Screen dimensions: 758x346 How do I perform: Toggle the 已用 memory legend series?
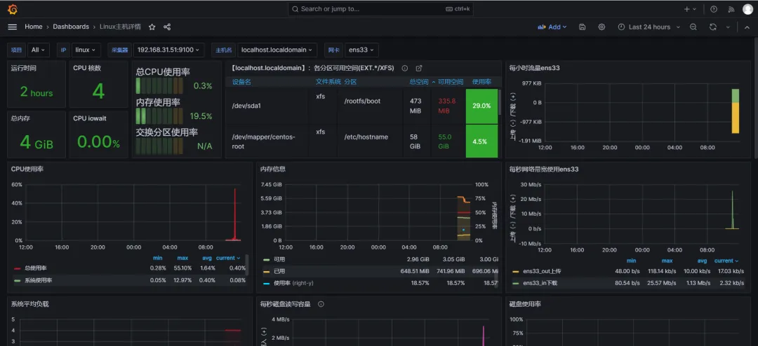click(280, 271)
